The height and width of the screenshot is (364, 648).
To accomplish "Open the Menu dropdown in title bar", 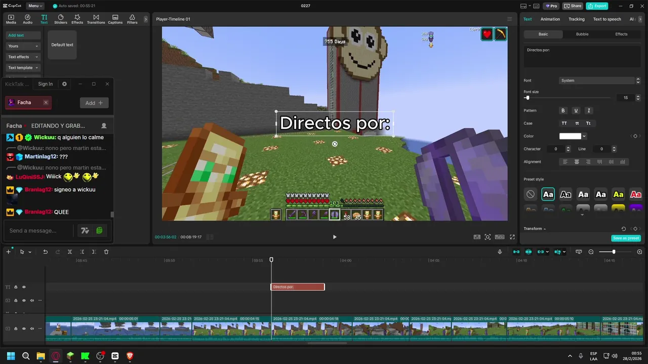I will (34, 6).
